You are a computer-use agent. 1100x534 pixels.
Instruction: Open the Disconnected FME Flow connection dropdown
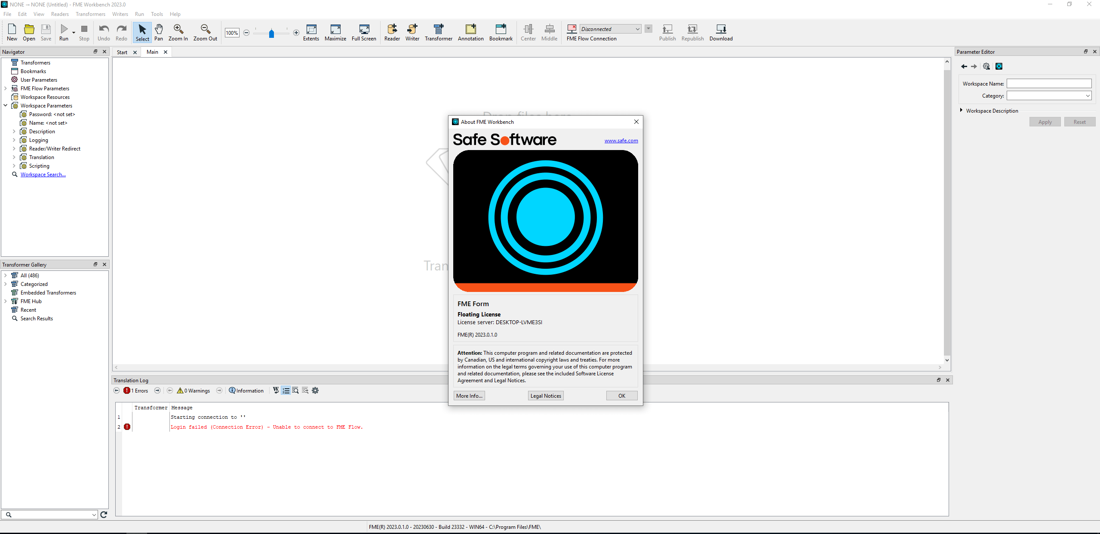[x=610, y=29]
